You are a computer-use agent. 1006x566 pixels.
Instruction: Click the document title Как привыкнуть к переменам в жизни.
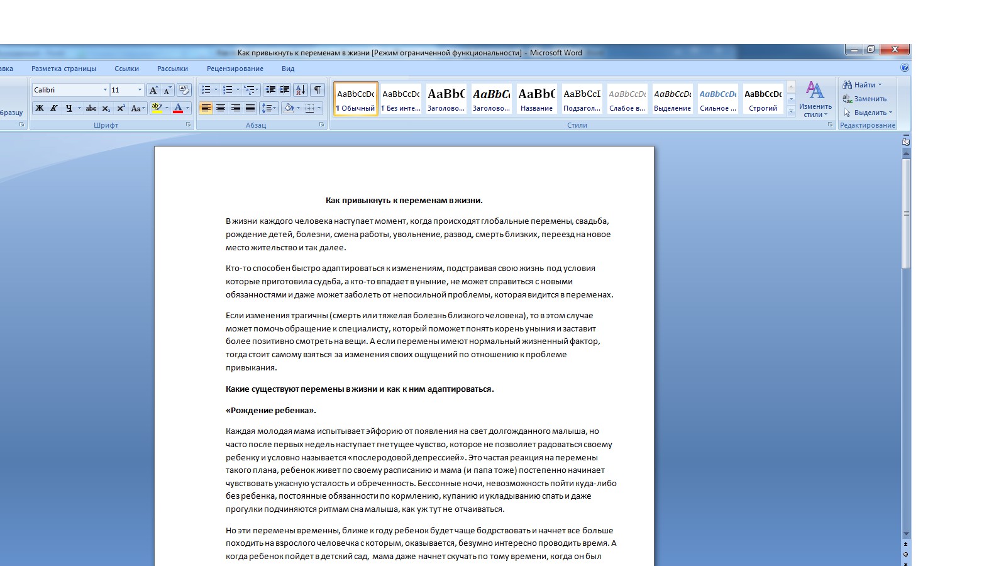coord(404,201)
